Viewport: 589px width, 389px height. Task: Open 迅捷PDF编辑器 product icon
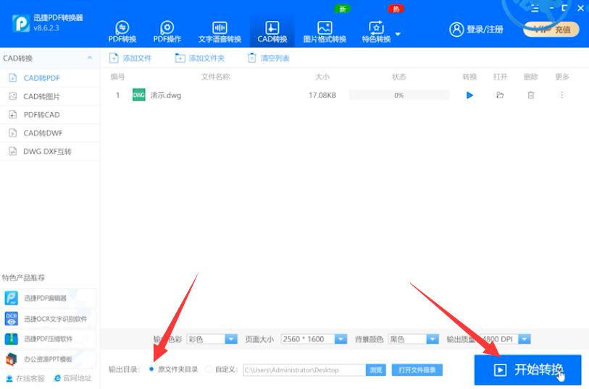pyautogui.click(x=12, y=298)
